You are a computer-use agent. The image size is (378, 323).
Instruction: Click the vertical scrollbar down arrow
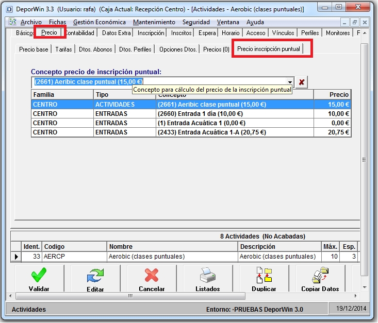tap(365, 287)
